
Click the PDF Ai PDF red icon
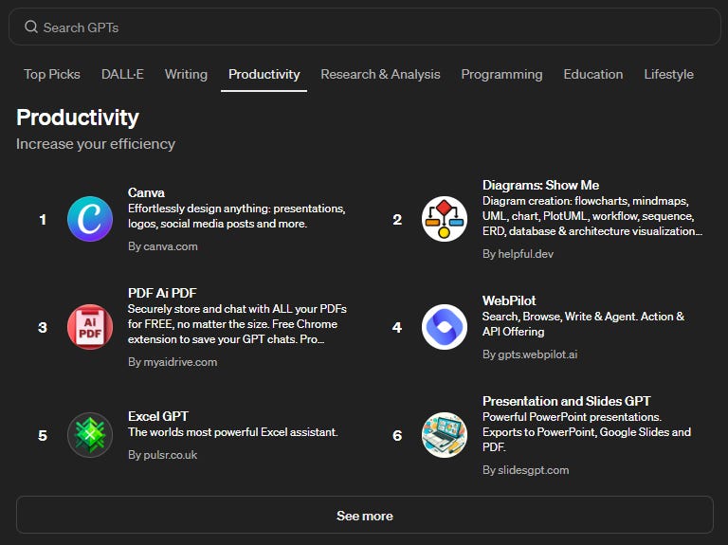(90, 327)
